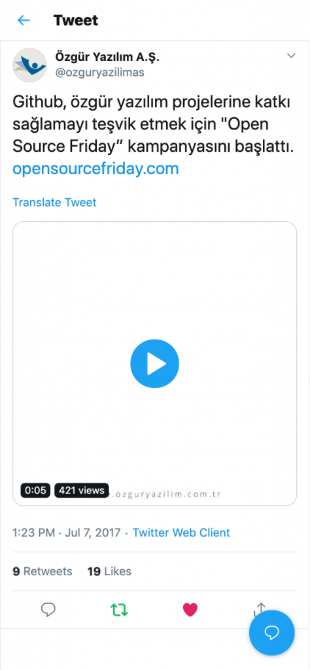The image size is (310, 670).
Task: Tap the floating blue reply button
Action: (x=272, y=633)
